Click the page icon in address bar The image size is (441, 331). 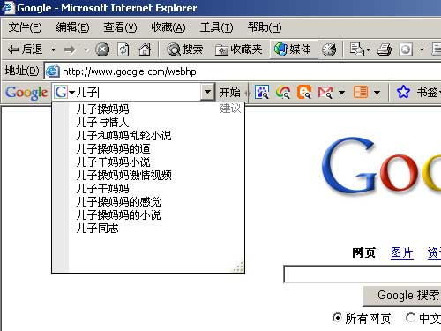53,71
